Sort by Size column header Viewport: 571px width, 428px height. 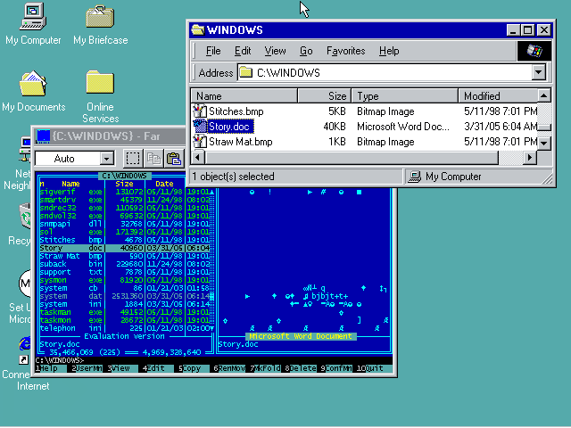tap(325, 96)
